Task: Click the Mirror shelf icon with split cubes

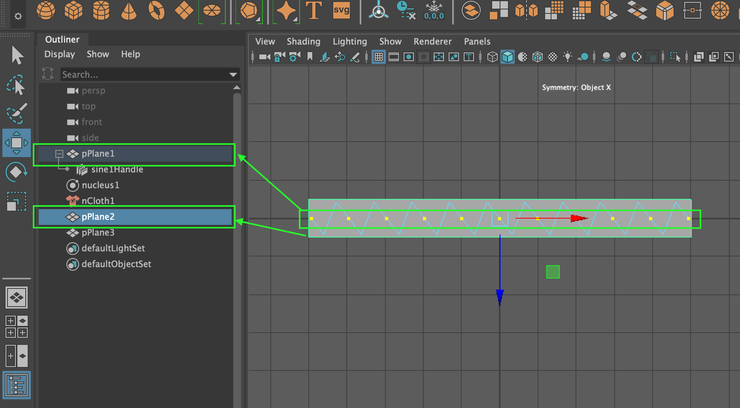Action: (x=527, y=10)
